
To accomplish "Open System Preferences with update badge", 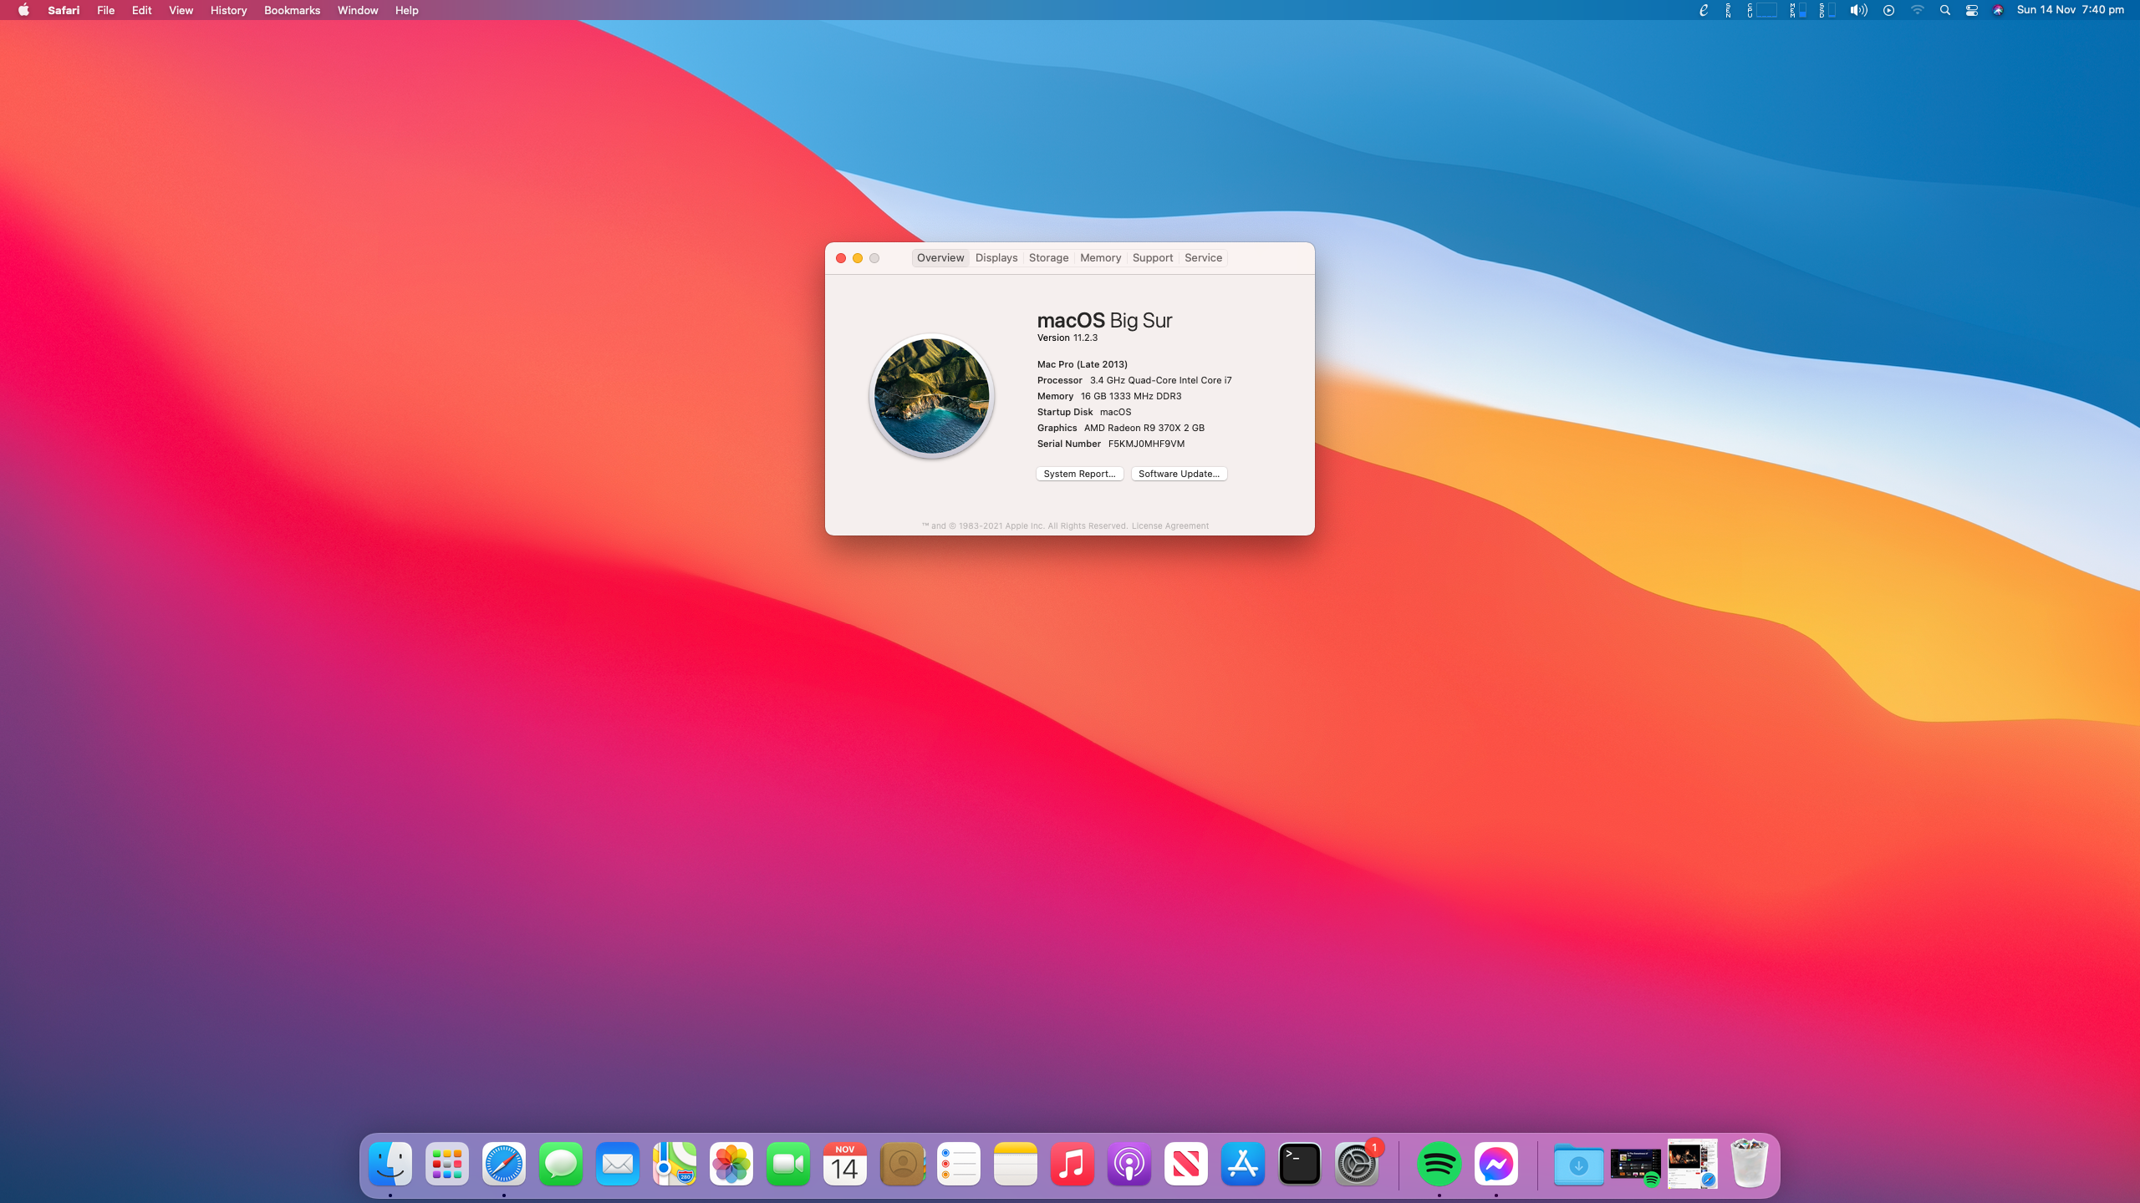I will coord(1357,1164).
